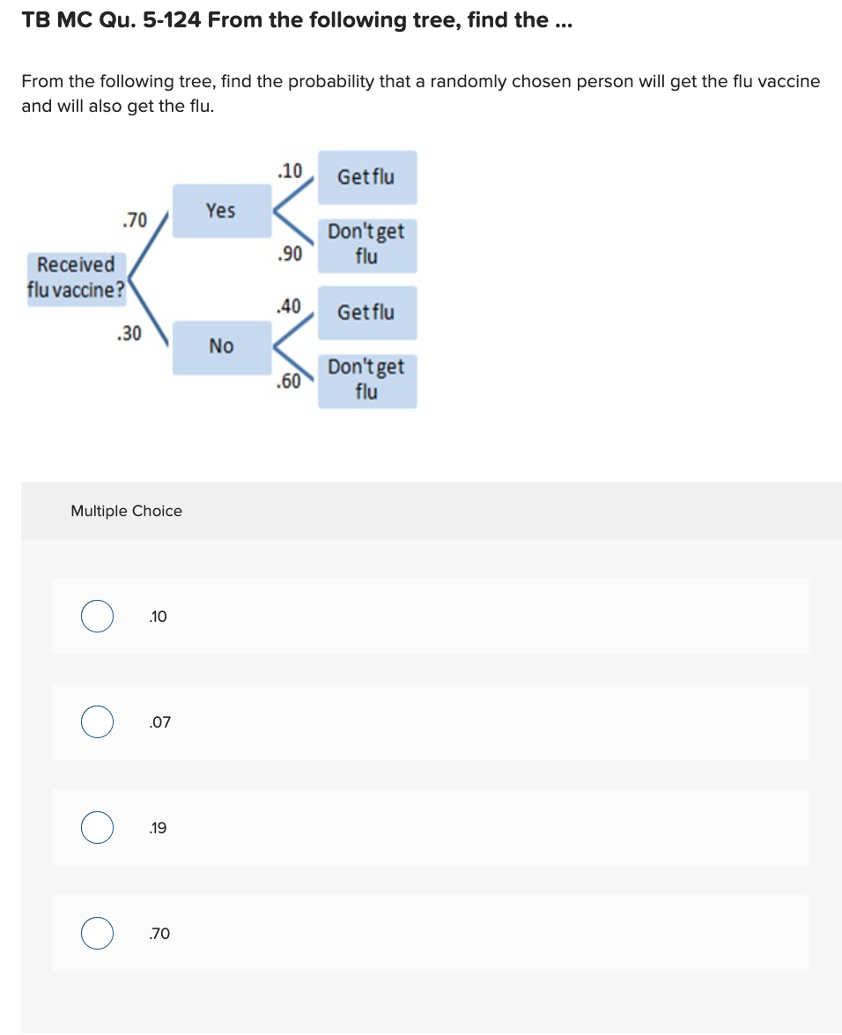Click the question prompt text paragraph

click(420, 93)
